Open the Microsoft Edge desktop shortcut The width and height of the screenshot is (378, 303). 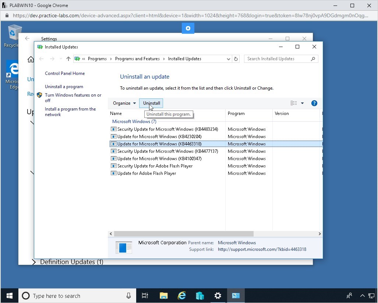pyautogui.click(x=13, y=75)
